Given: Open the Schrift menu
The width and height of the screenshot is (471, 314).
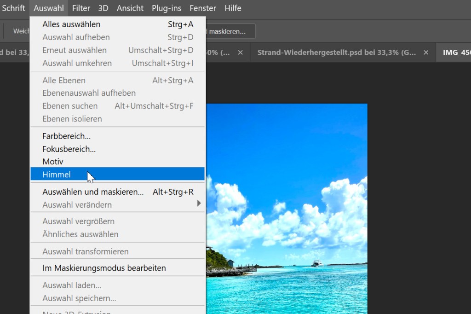Looking at the screenshot, I should point(13,8).
